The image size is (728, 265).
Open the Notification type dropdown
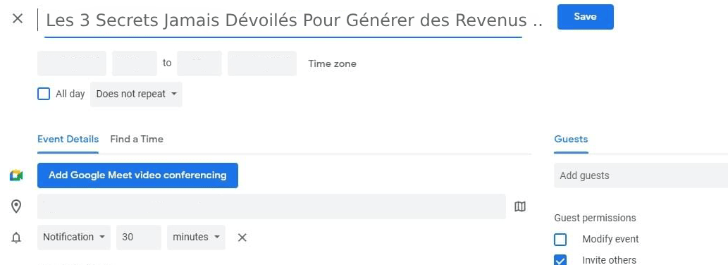pyautogui.click(x=74, y=237)
